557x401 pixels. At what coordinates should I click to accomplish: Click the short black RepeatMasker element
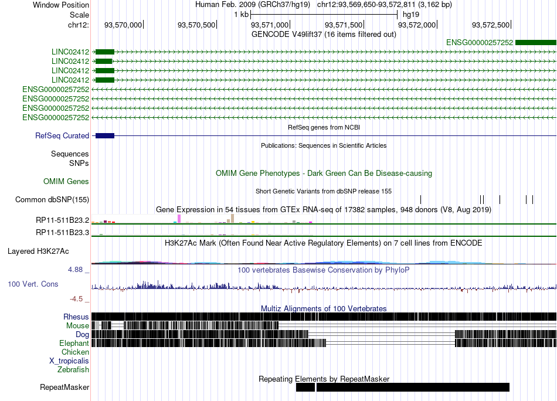pos(305,387)
